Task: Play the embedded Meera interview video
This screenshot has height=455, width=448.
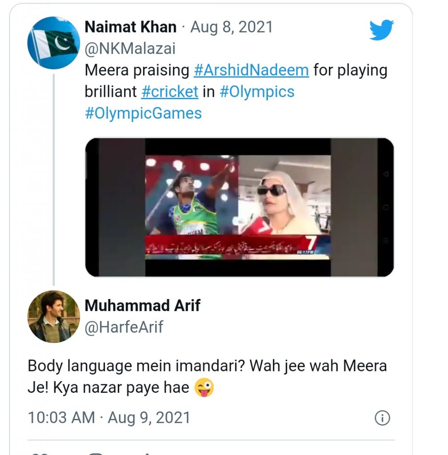Action: [x=240, y=207]
